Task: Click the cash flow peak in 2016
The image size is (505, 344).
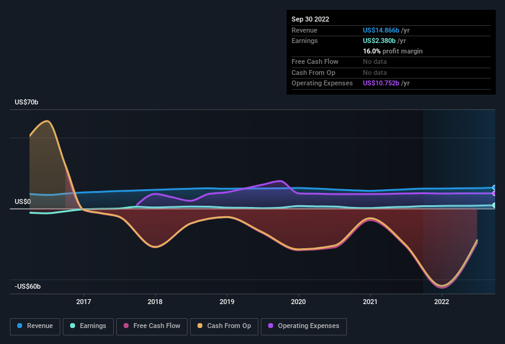Action: pyautogui.click(x=47, y=121)
